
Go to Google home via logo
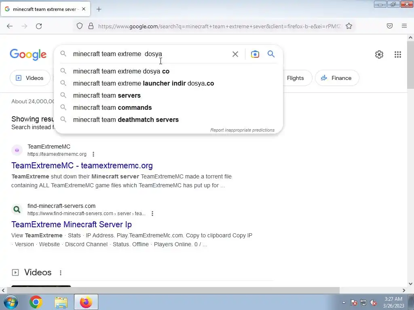pyautogui.click(x=28, y=54)
